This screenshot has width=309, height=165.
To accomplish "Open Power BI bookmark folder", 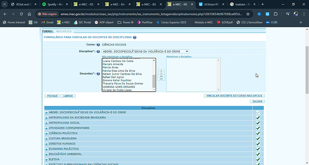I will click(125, 22).
